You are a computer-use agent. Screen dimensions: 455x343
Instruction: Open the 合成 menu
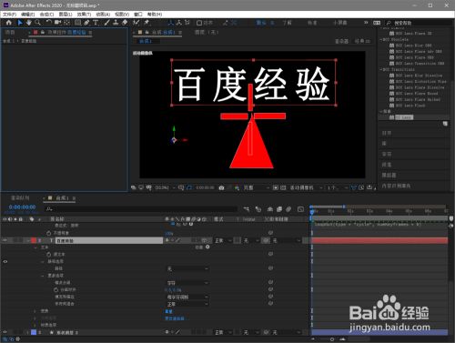click(x=46, y=15)
